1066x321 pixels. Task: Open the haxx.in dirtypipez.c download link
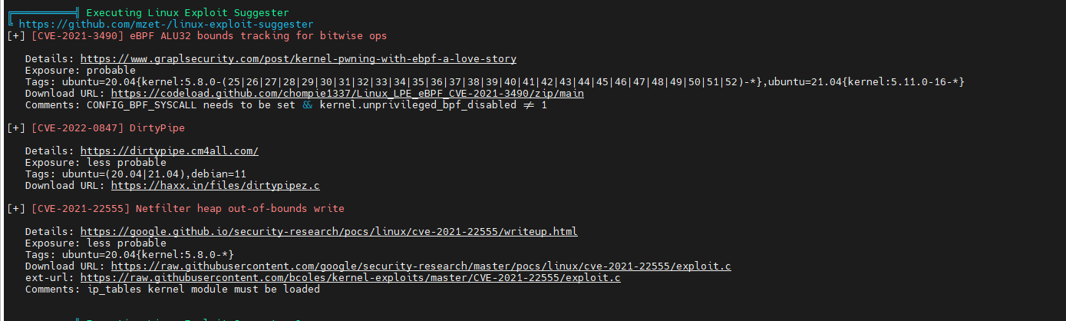[x=216, y=186]
